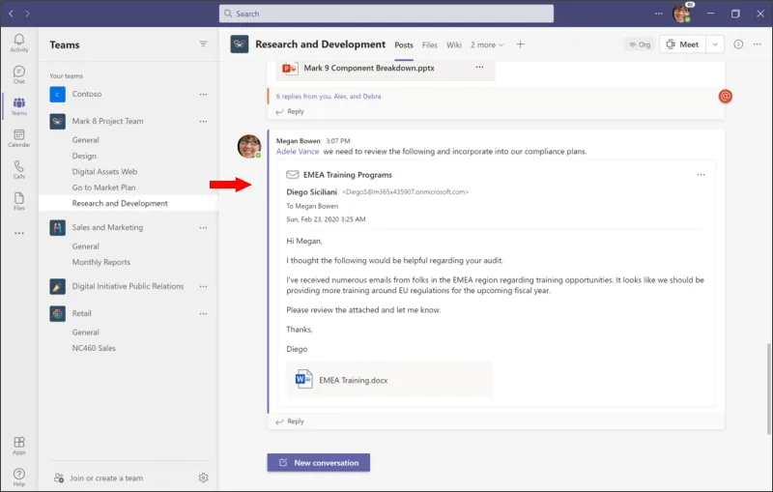Open the Help icon
The image size is (773, 492).
click(x=18, y=477)
